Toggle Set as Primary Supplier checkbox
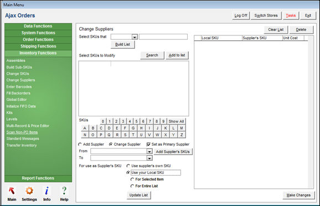Image resolution: width=320 pixels, height=206 pixels. (148, 145)
